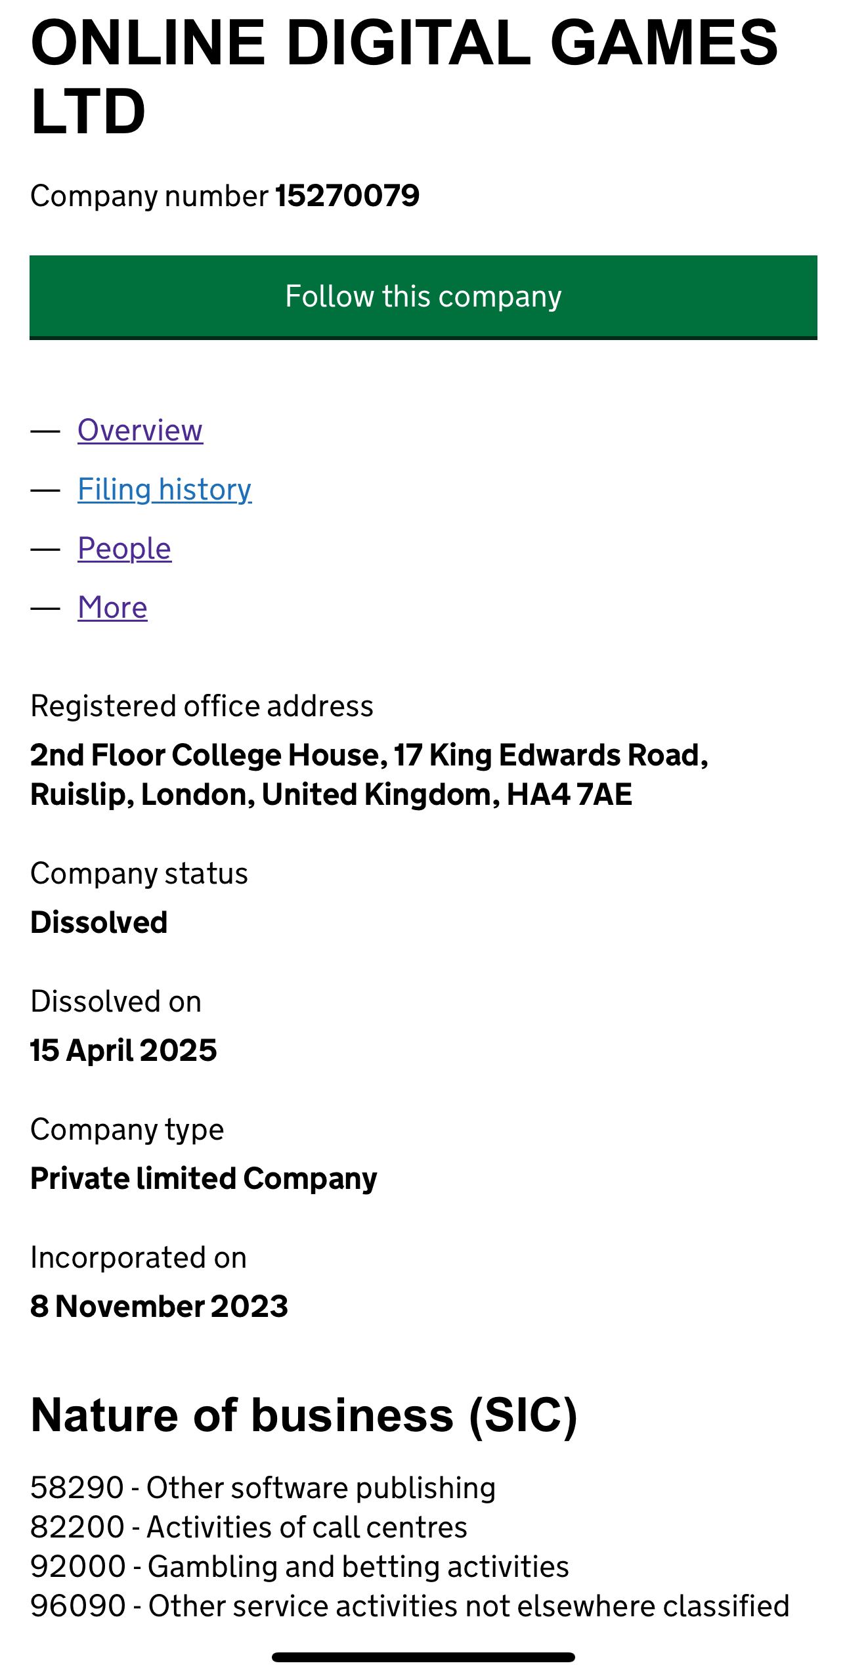Click the Follow this company button

coord(423,297)
